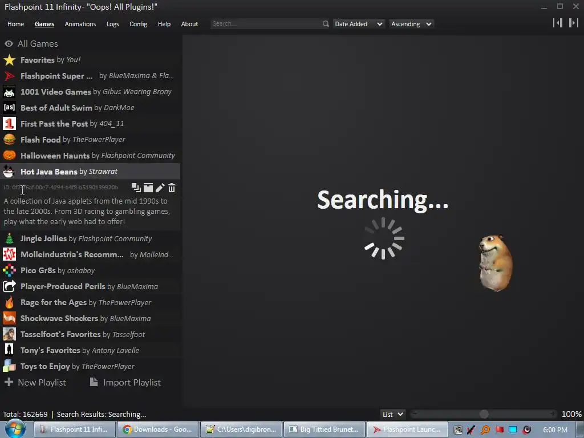The height and width of the screenshot is (438, 584).
Task: Open the Date Added sort dropdown
Action: (x=358, y=24)
